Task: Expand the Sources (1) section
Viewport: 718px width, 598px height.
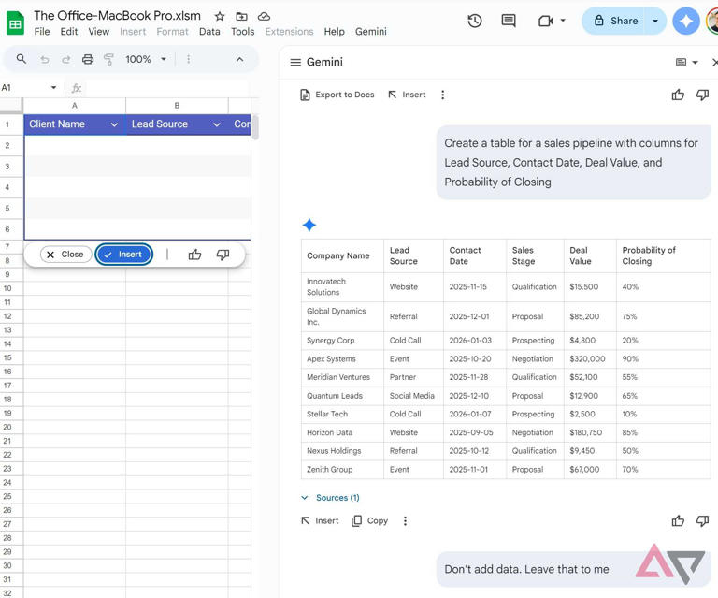Action: 330,498
